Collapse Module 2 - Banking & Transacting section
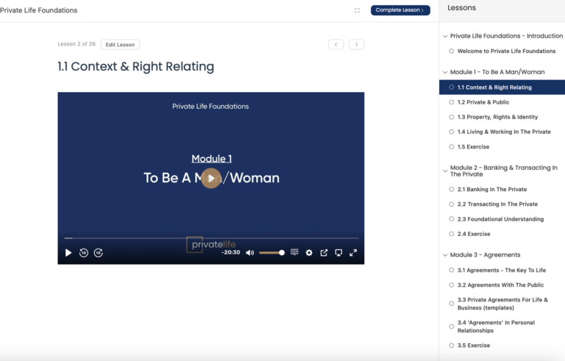The height and width of the screenshot is (361, 565). (x=445, y=171)
